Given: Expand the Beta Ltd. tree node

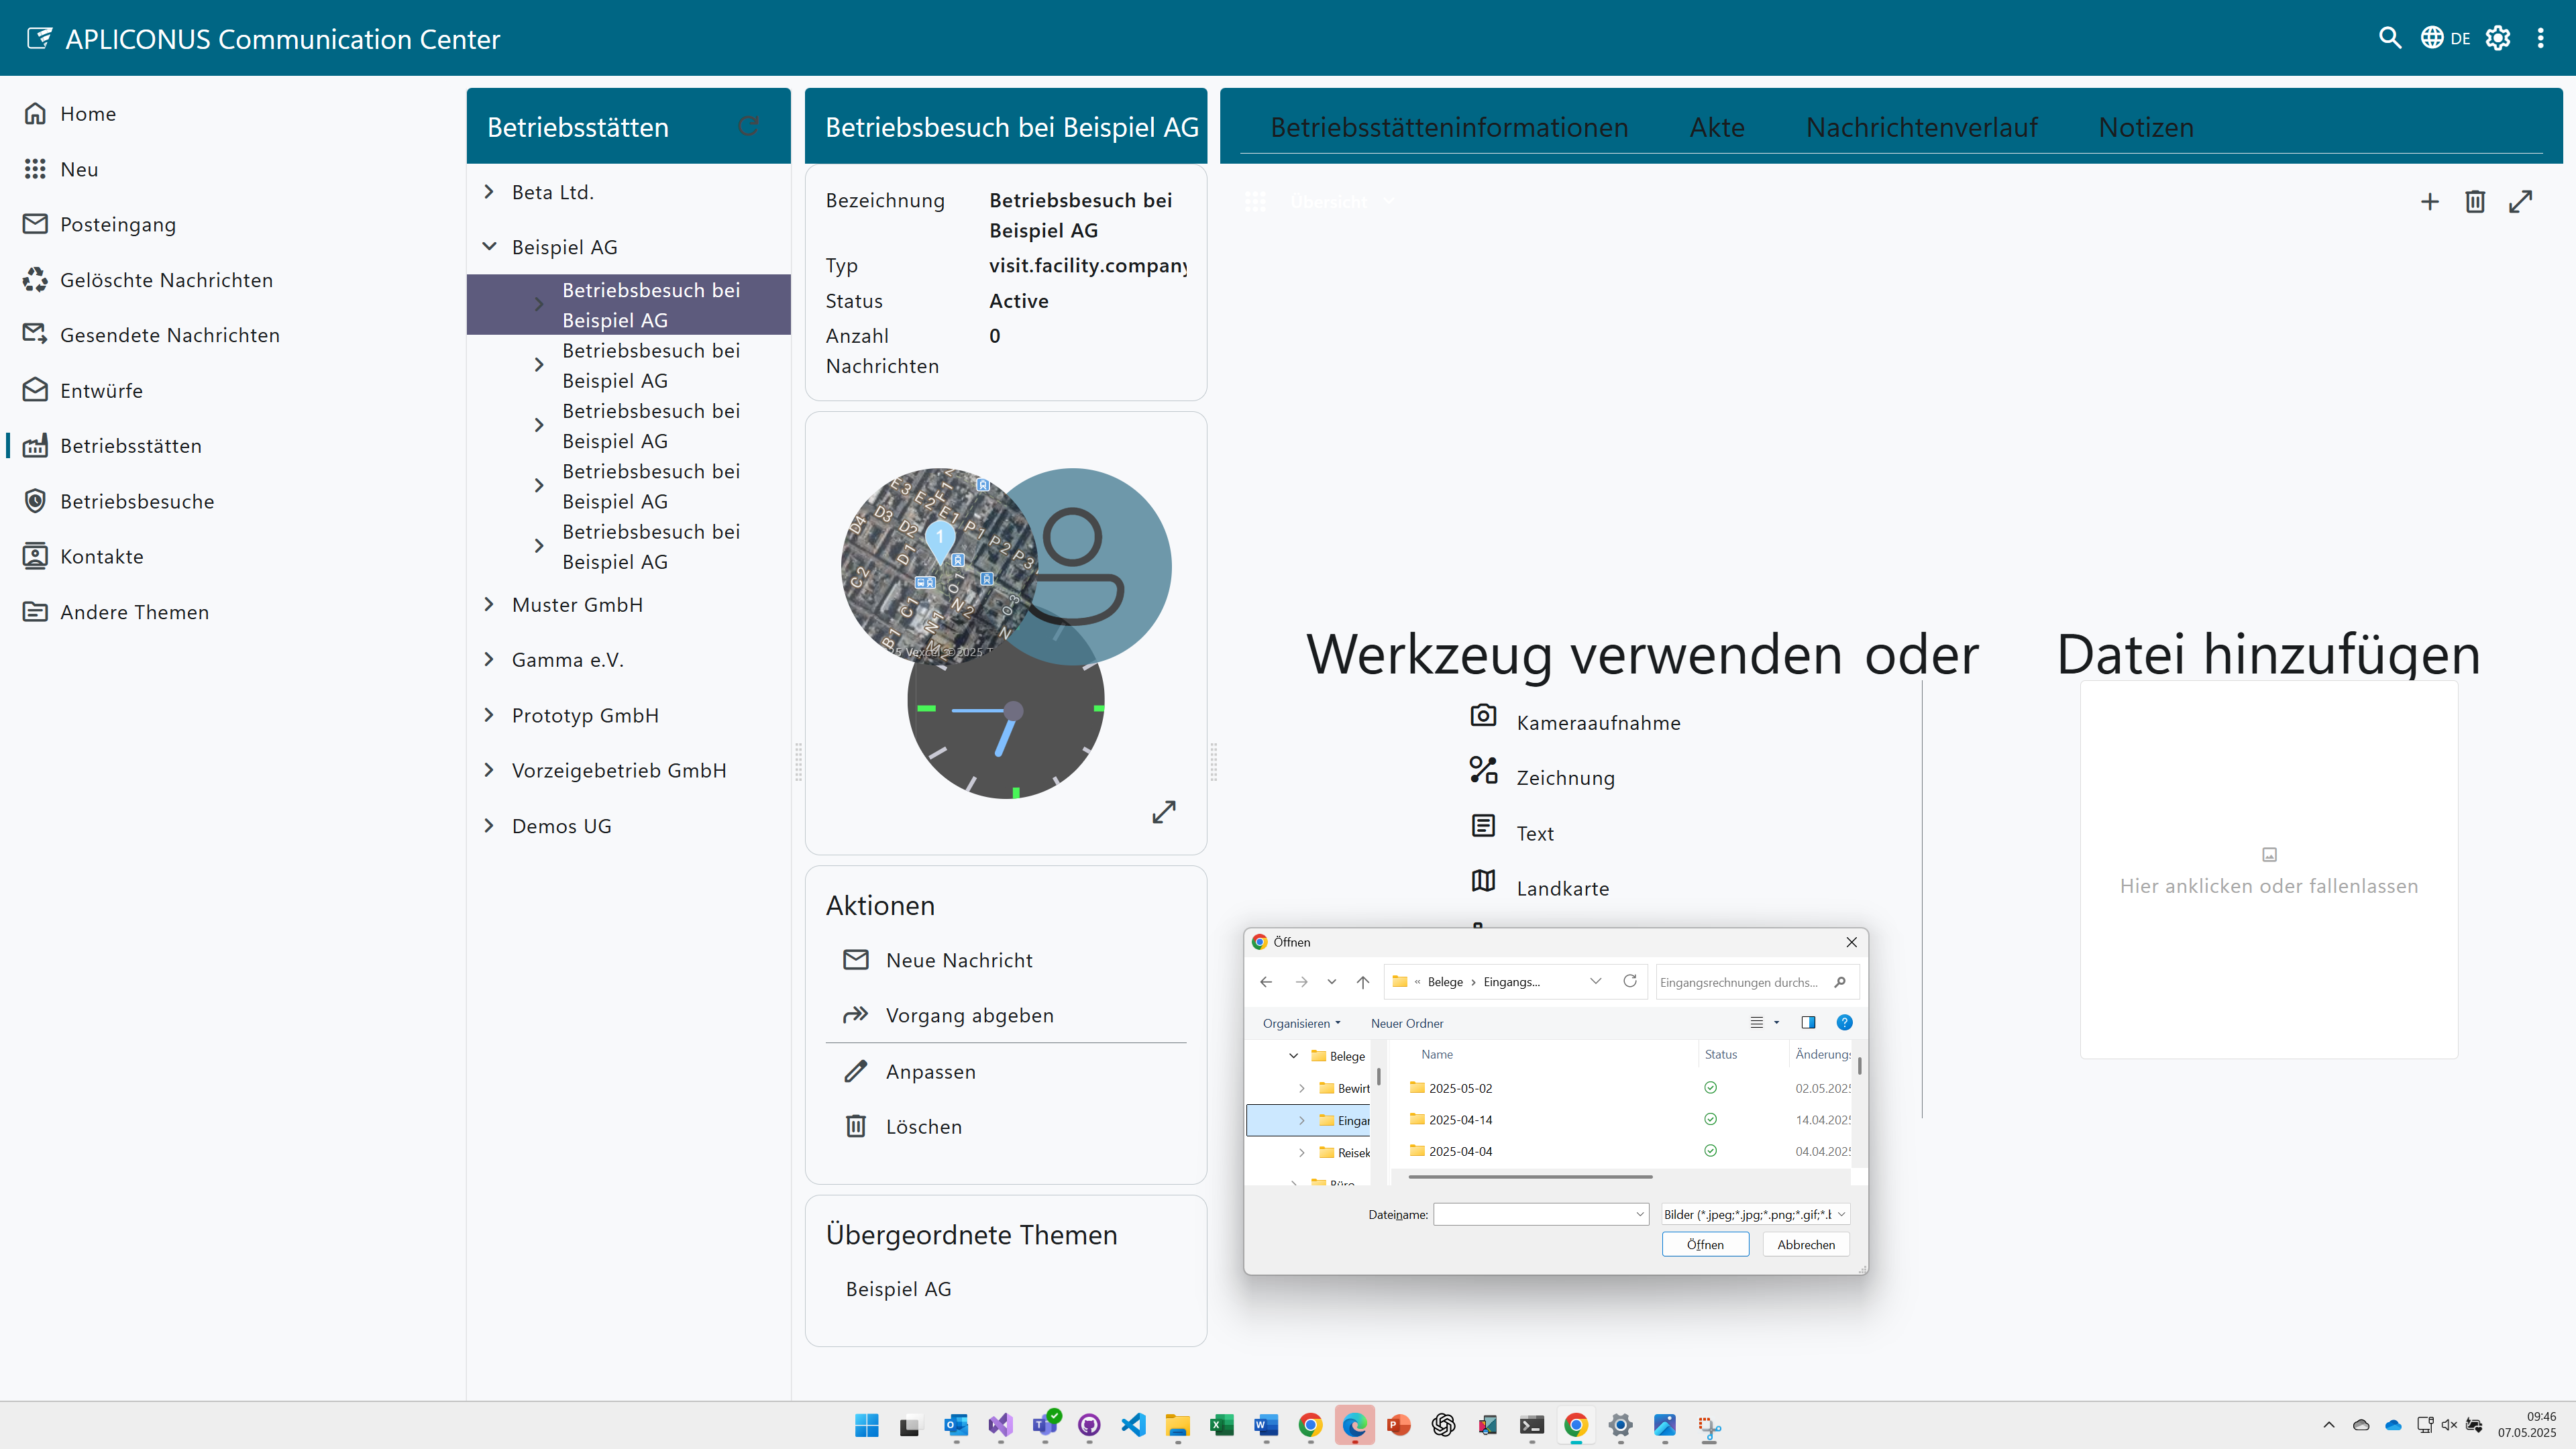Looking at the screenshot, I should (489, 191).
